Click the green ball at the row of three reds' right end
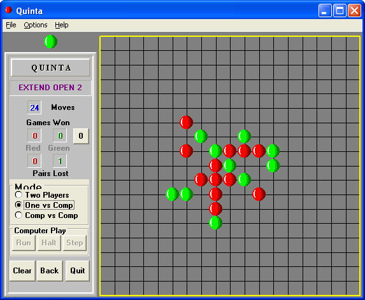Screen dimensions: 365x300 pyautogui.click(x=273, y=151)
